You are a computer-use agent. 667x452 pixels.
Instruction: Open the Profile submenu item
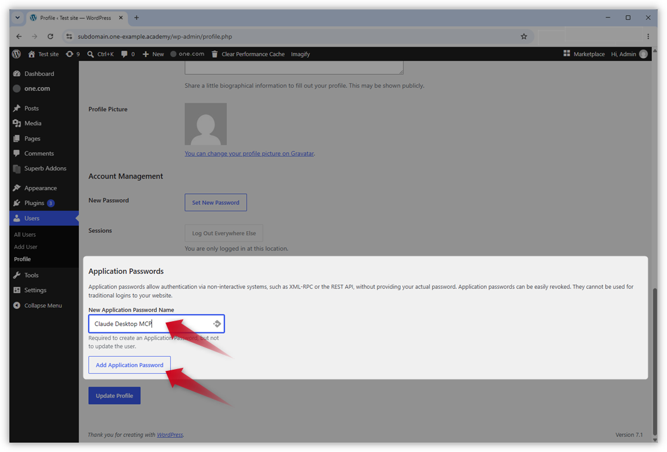[22, 259]
